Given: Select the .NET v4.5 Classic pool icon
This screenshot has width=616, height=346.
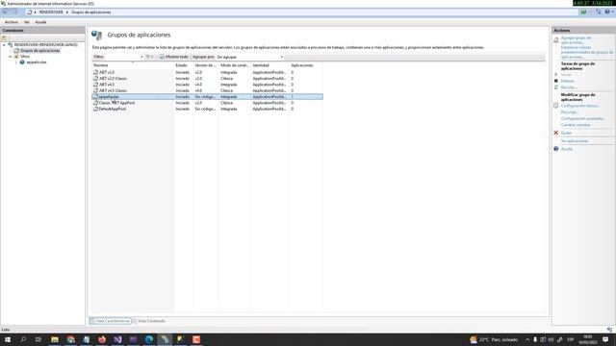Looking at the screenshot, I should click(95, 90).
